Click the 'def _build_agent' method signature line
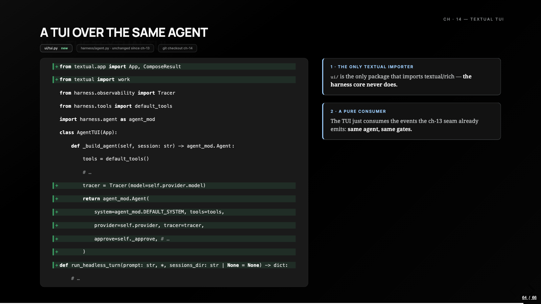The width and height of the screenshot is (541, 304). 152,146
